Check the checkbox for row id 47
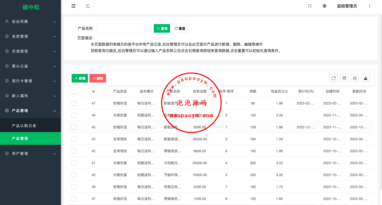The height and width of the screenshot is (205, 382). tap(74, 103)
